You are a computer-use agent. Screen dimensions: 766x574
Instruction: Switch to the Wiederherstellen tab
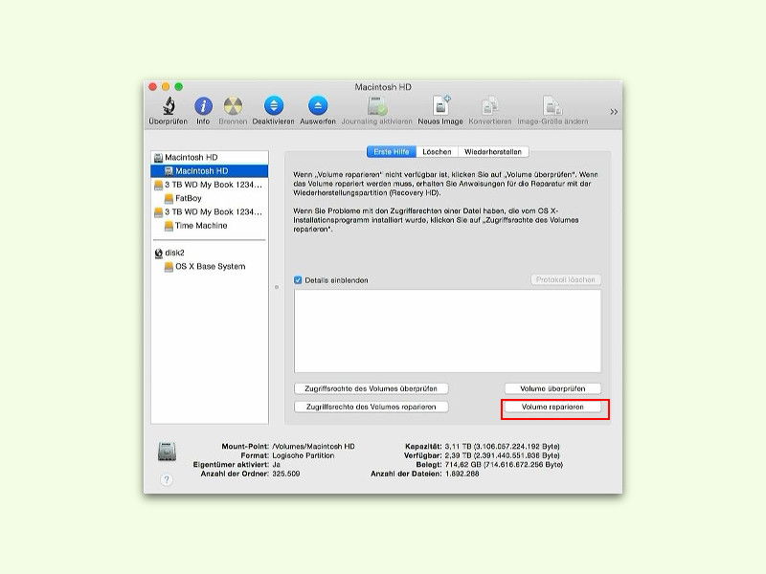[493, 152]
